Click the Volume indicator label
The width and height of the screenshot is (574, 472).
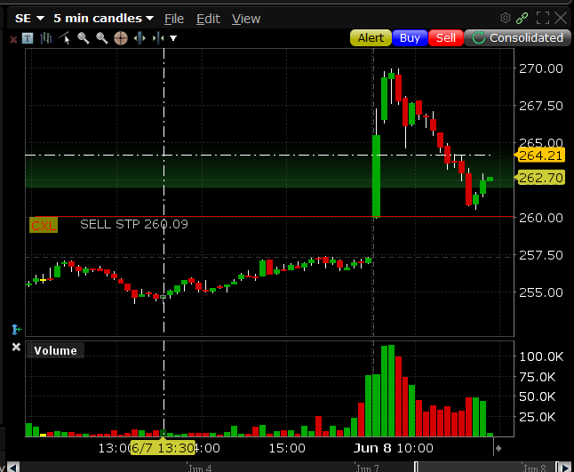[55, 350]
